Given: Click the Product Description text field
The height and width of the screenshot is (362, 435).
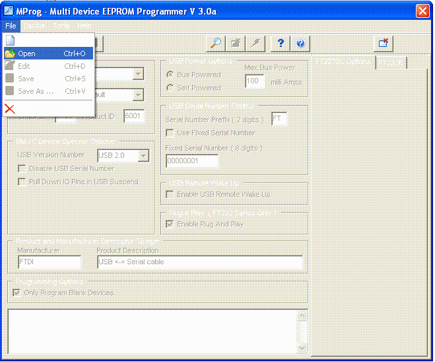Looking at the screenshot, I should coord(199,262).
